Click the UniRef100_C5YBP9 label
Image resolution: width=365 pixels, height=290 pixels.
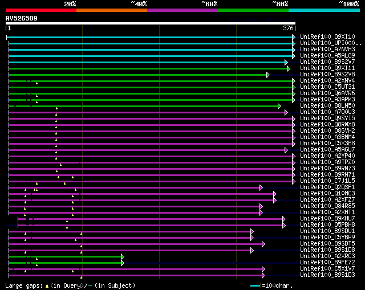[x=327, y=238]
